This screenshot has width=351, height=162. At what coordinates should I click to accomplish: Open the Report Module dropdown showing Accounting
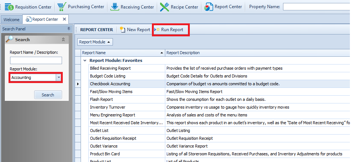click(58, 77)
